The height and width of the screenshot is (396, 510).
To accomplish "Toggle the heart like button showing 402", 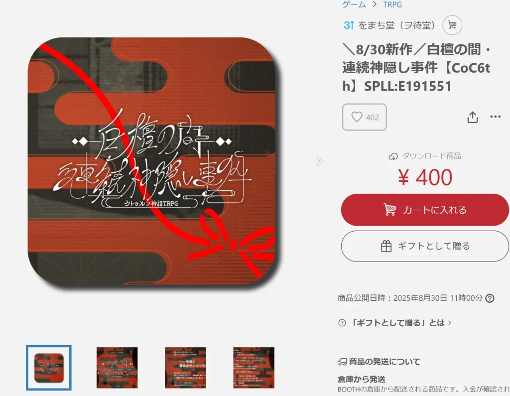I will pos(364,117).
